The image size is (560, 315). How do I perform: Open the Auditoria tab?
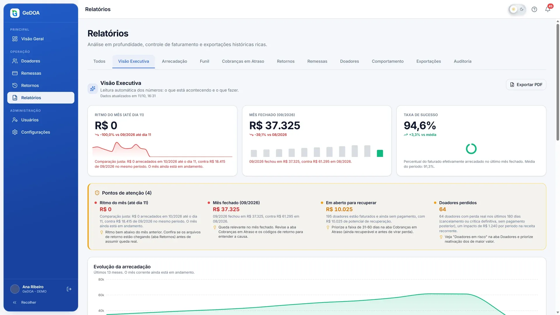463,61
